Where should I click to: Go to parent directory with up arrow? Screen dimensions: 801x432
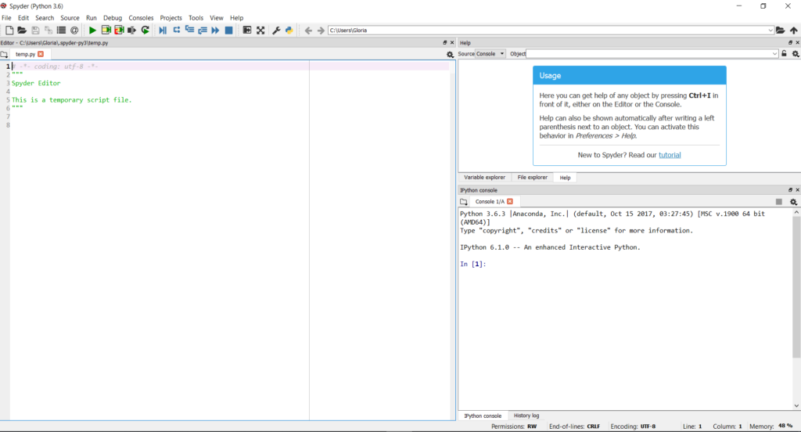coord(794,31)
